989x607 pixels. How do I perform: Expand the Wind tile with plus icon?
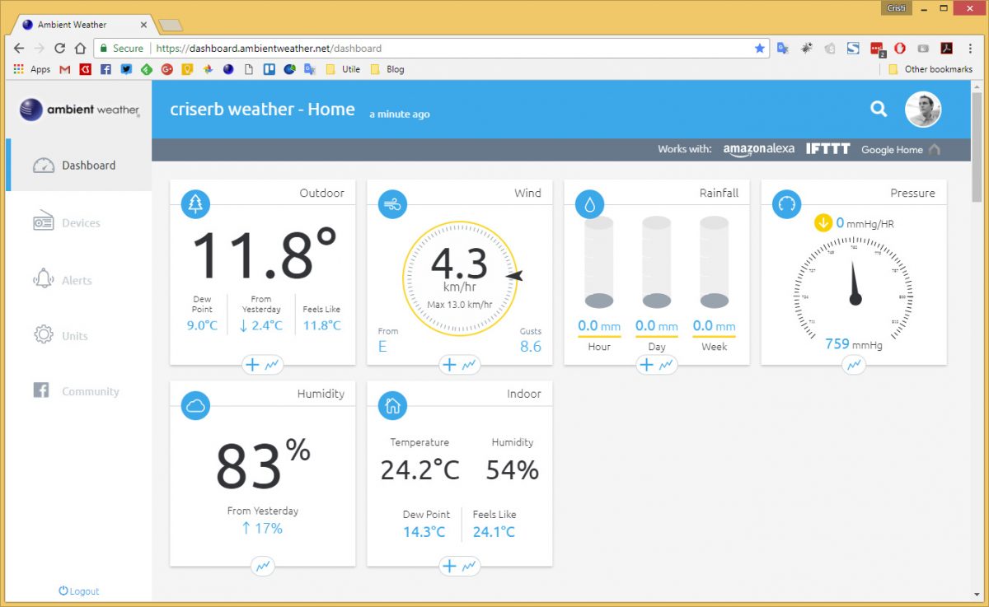tap(449, 365)
